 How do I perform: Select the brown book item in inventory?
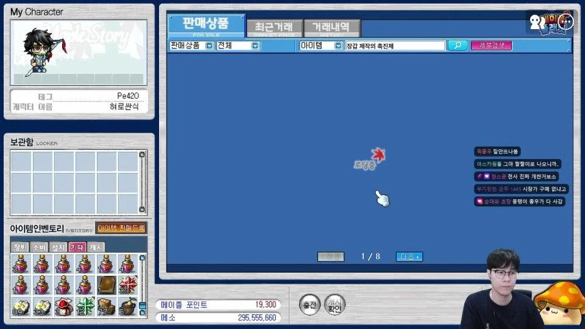pyautogui.click(x=106, y=285)
